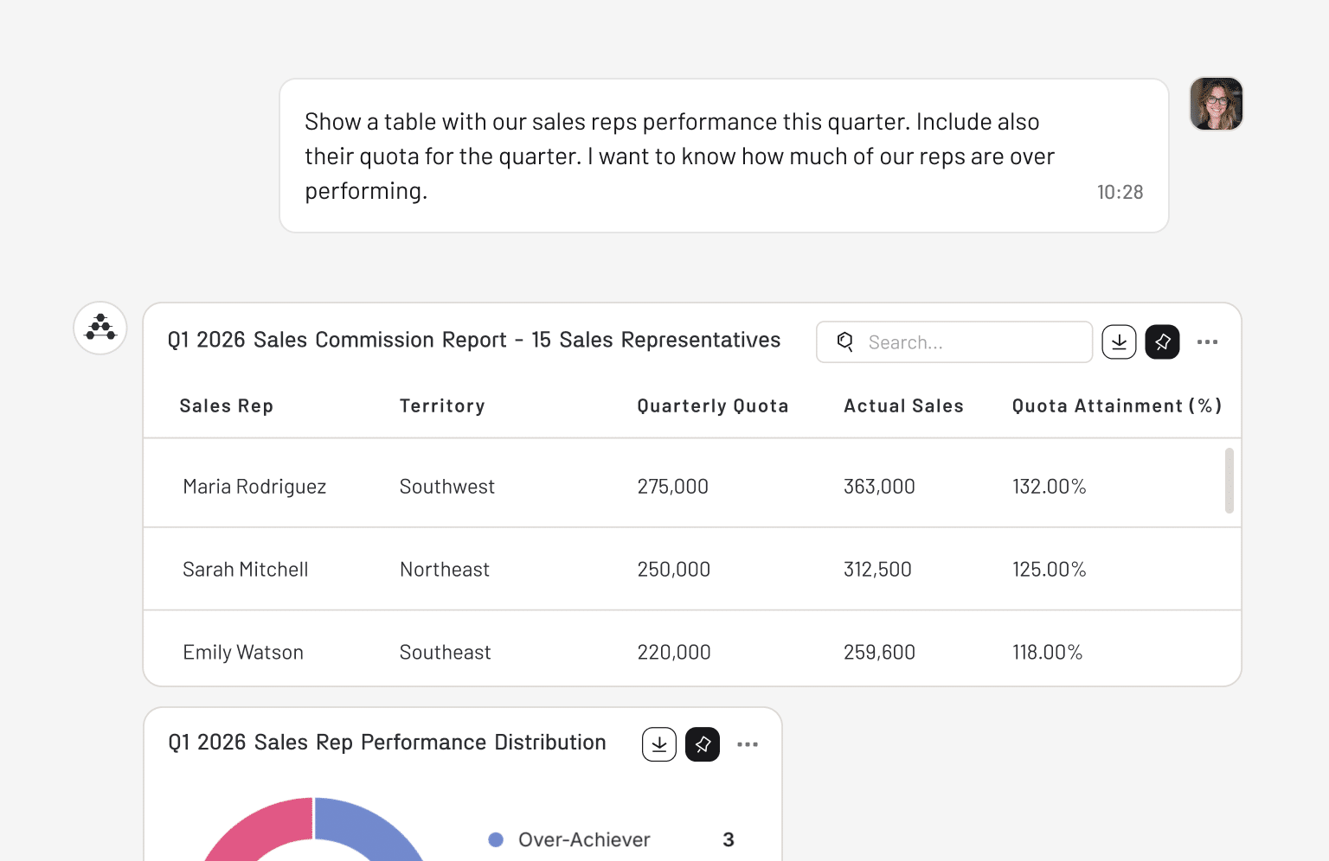Click the Over-Achiever legend label

[x=584, y=839]
